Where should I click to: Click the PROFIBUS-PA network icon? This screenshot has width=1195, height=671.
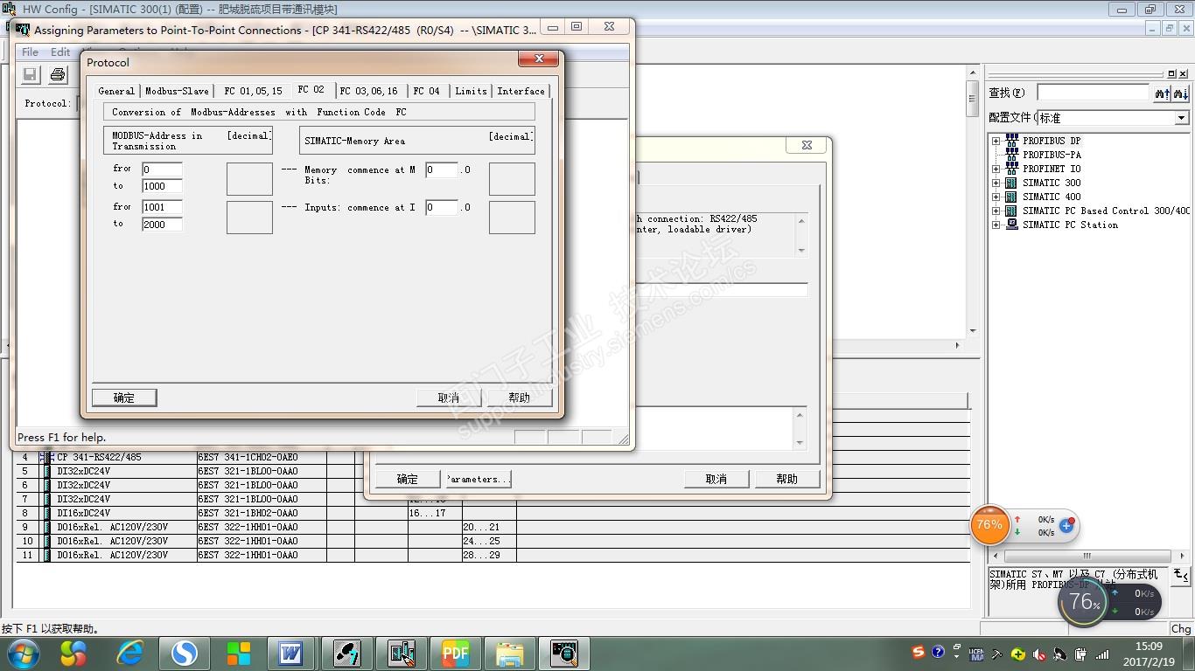tap(1011, 154)
